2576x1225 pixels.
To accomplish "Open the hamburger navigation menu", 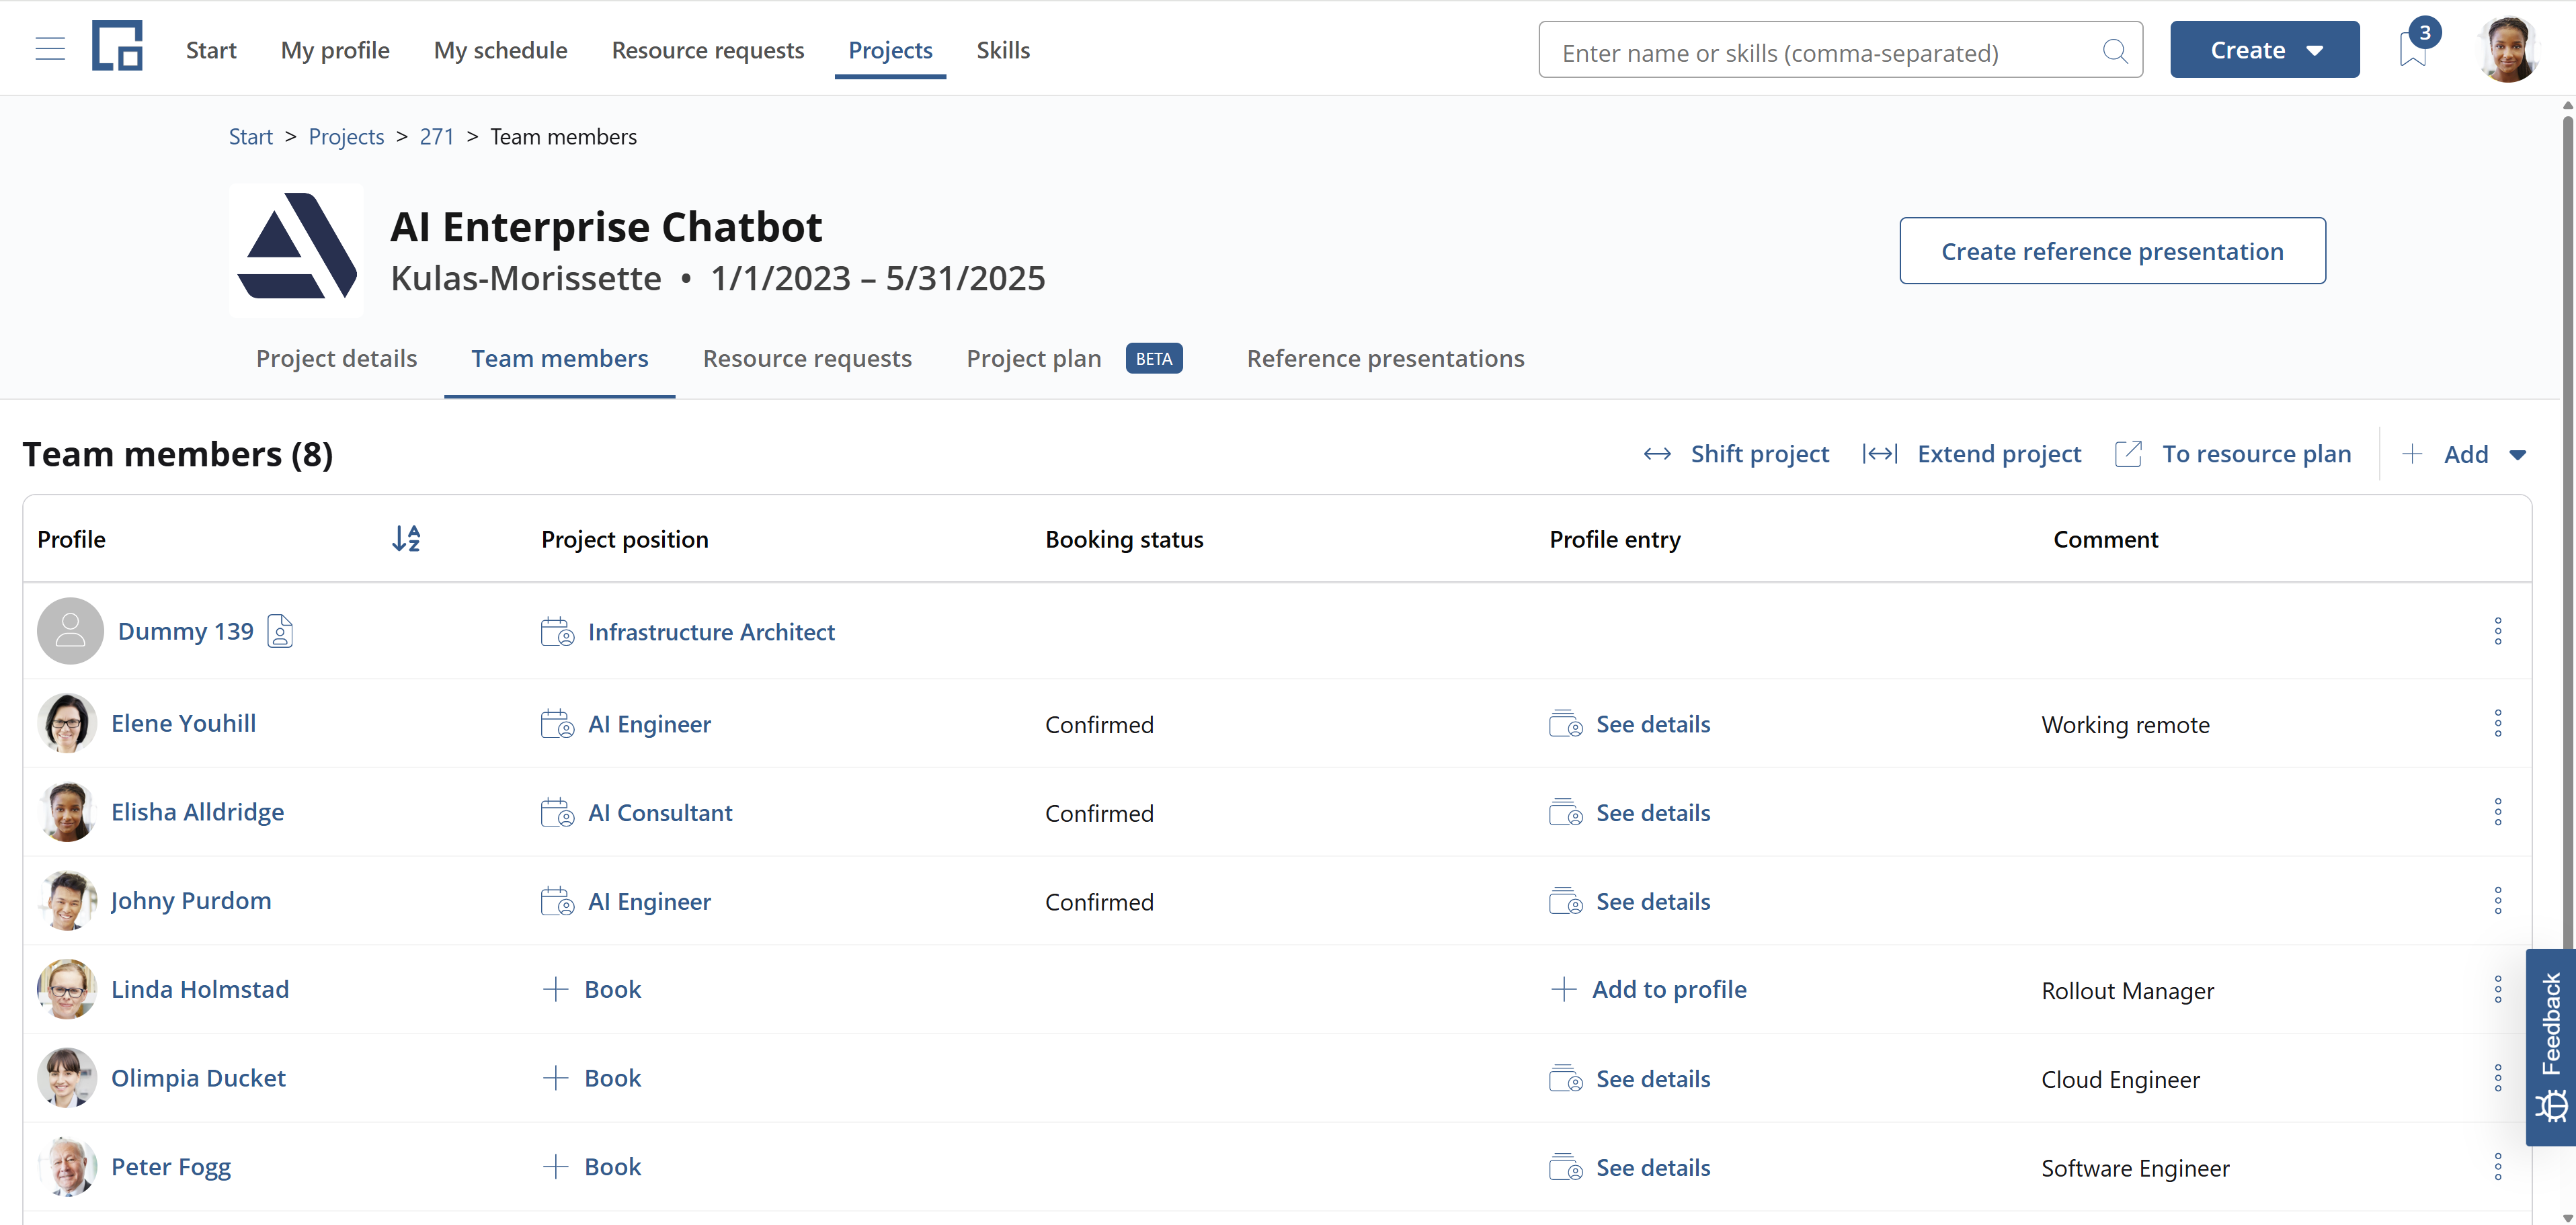I will point(50,49).
